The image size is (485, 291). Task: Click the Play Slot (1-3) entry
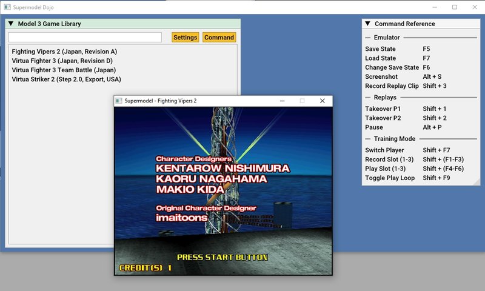[385, 169]
